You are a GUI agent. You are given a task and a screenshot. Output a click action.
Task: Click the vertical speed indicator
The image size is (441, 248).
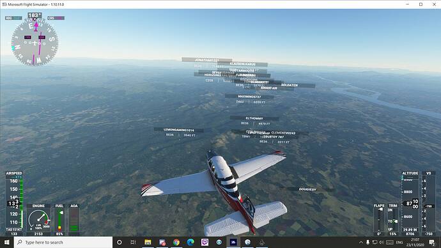pos(429,203)
